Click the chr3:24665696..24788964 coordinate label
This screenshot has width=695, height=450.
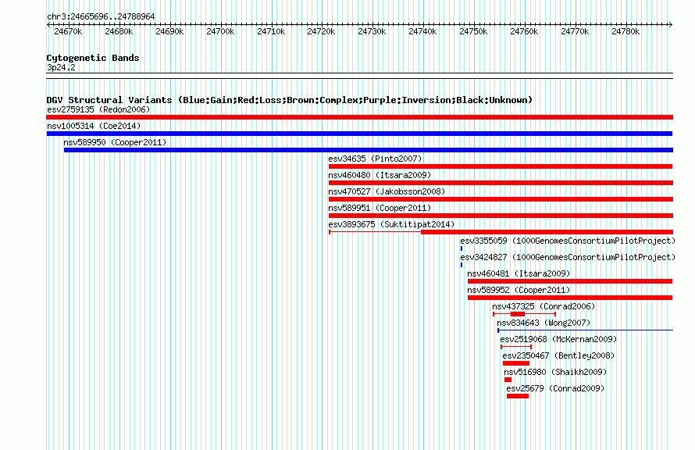[x=101, y=16]
